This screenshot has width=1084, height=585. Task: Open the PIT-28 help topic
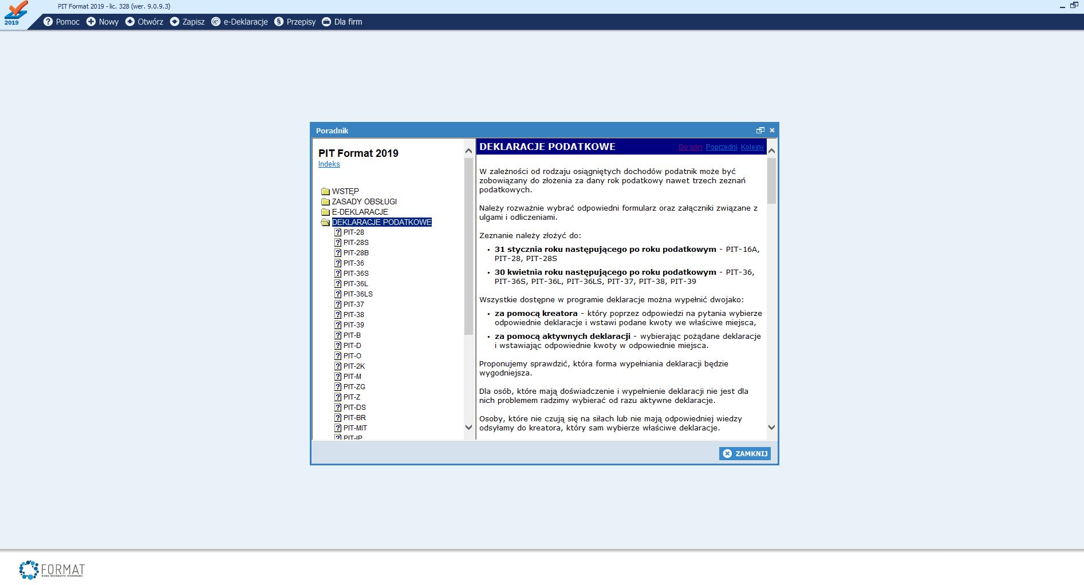(x=353, y=232)
